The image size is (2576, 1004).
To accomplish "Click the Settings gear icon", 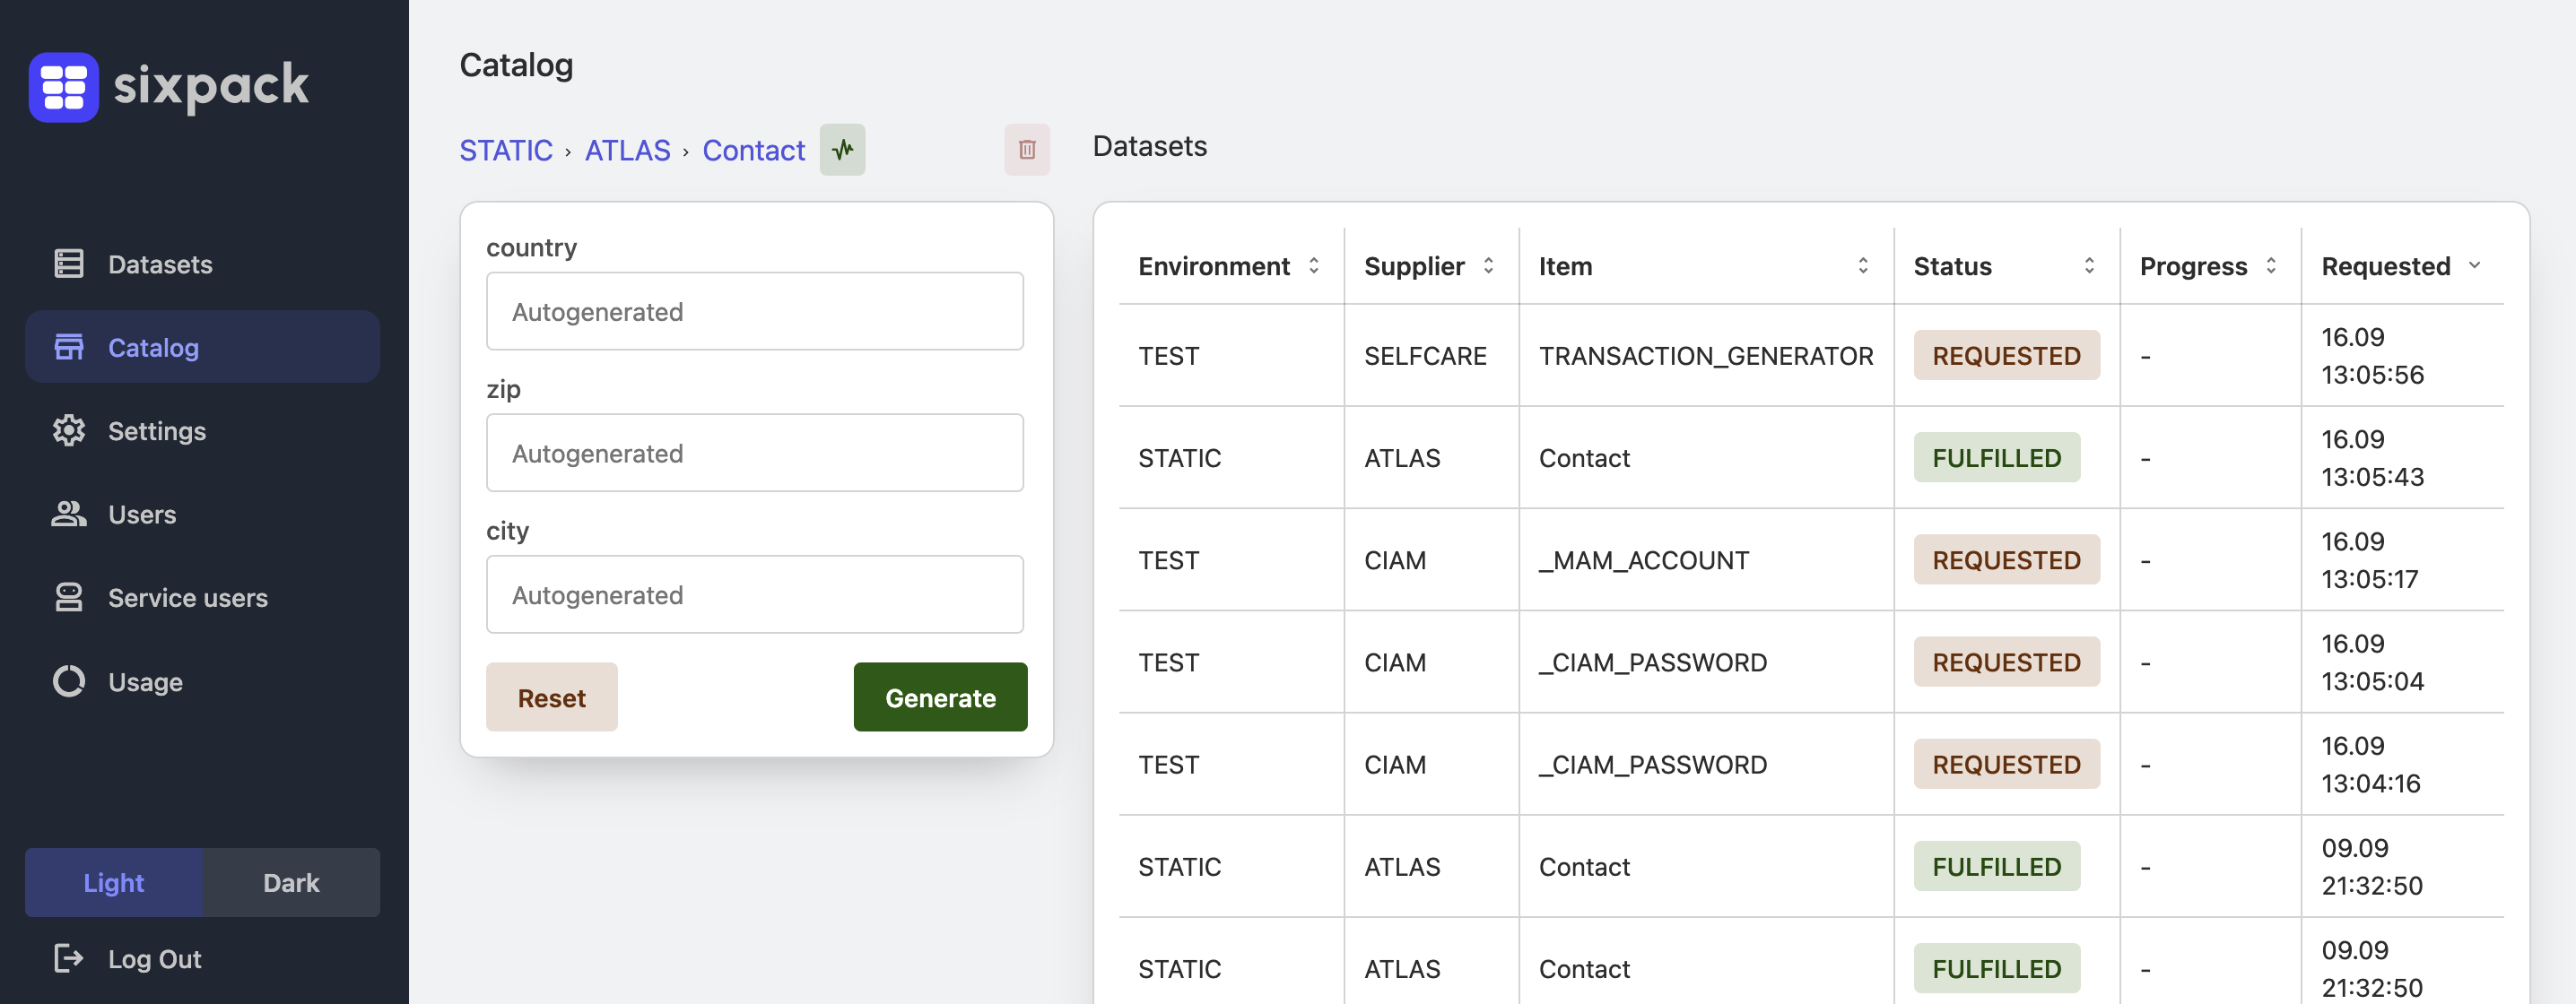I will [x=69, y=430].
